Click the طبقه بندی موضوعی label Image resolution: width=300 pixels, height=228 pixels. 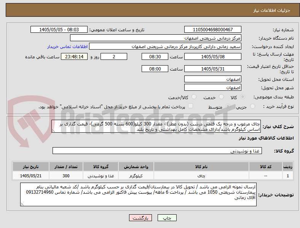tap(274, 97)
